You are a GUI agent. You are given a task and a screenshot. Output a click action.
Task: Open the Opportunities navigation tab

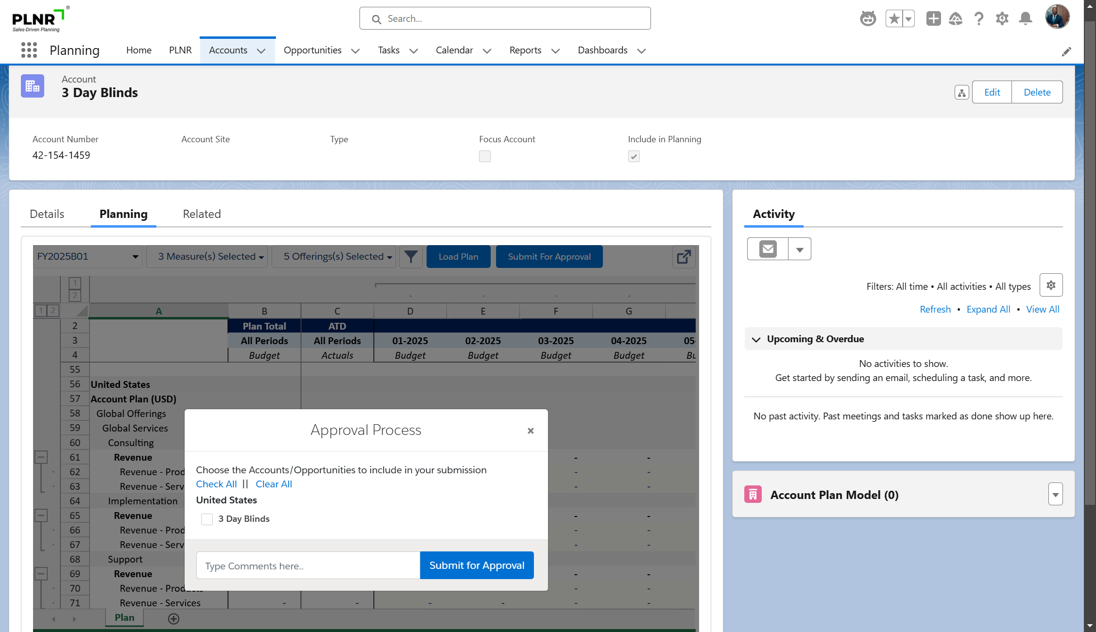[x=312, y=50]
